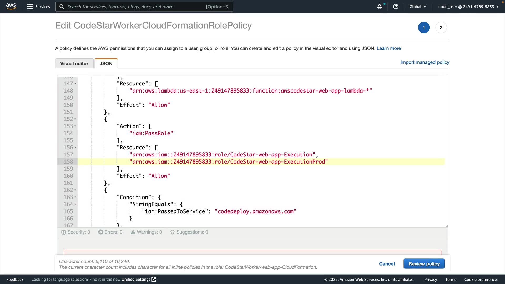Collapse the code fold at line 147
Screen dimensions: 505x284
click(75, 84)
